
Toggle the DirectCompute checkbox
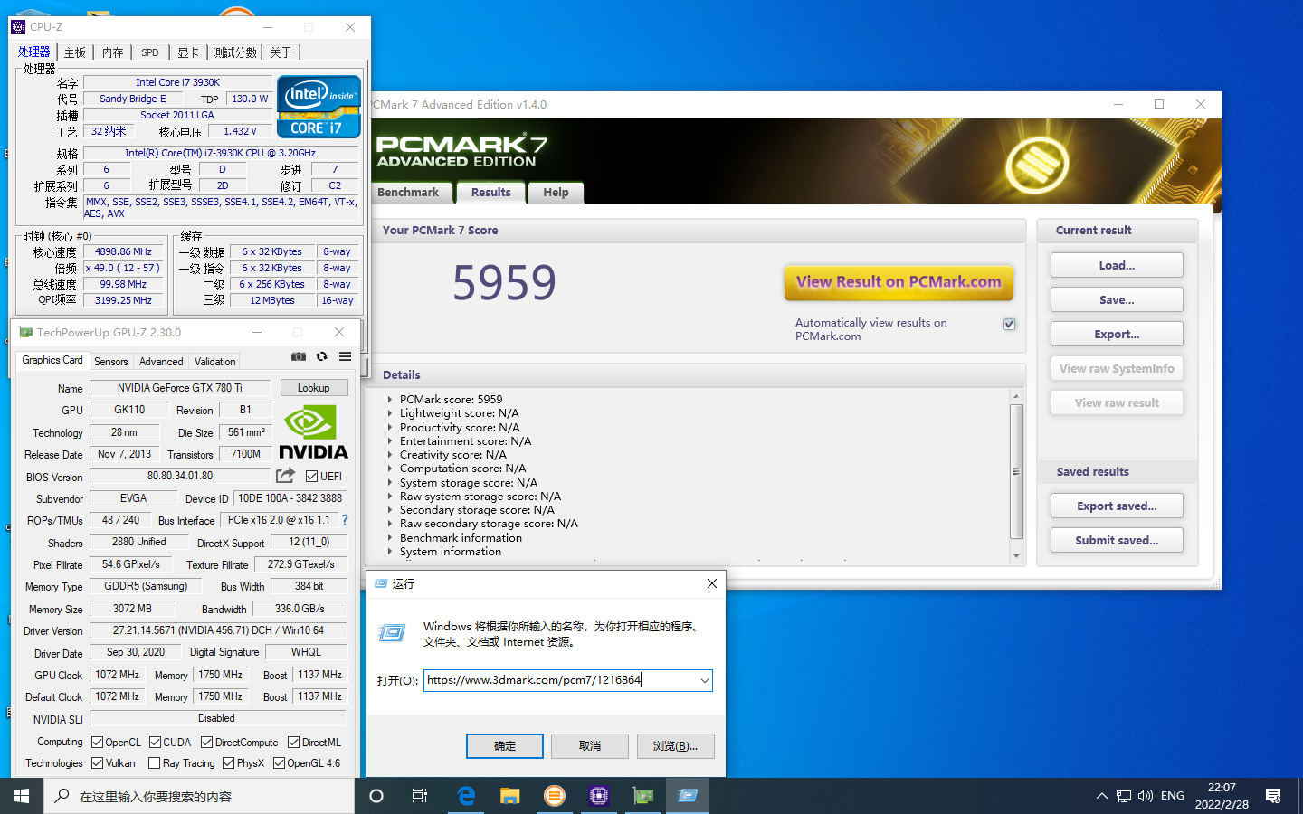[x=206, y=743]
